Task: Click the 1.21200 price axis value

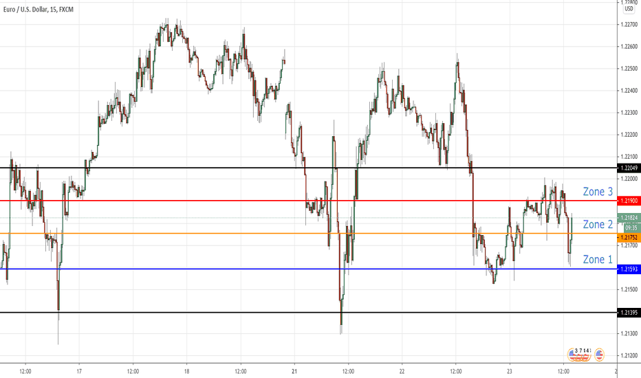Action: [629, 356]
